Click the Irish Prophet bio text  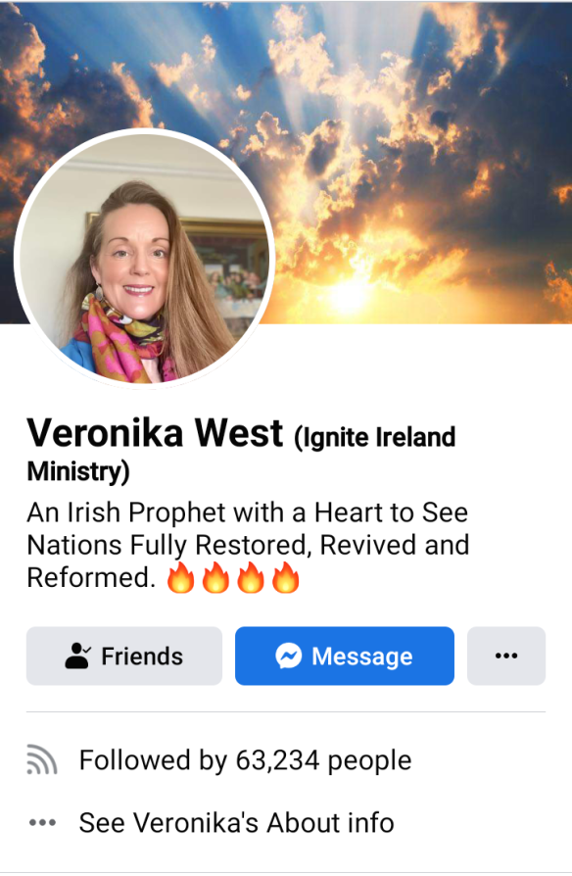click(x=248, y=545)
